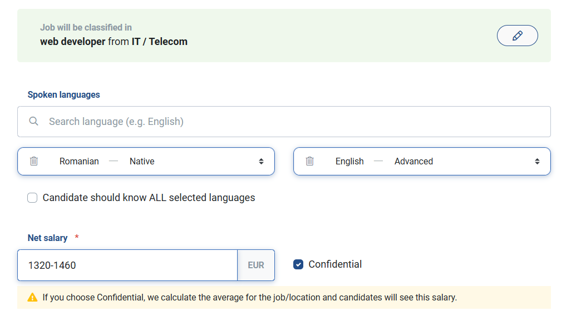
Task: Click the English language name
Action: coord(349,162)
